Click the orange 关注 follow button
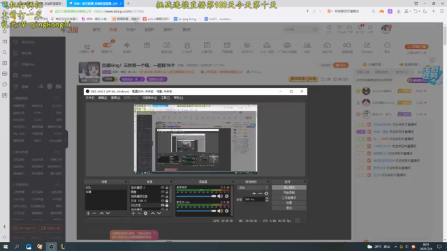The height and width of the screenshot is (251, 447). [341, 65]
